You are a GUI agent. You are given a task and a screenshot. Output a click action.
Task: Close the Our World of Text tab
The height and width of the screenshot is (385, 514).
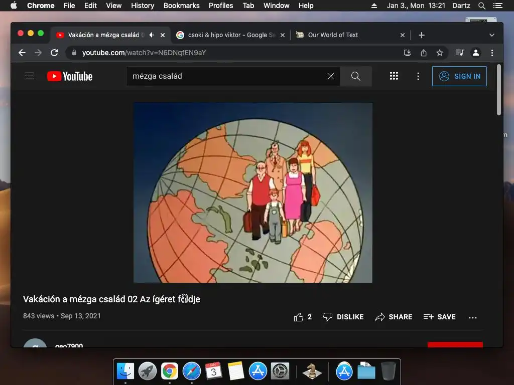403,35
